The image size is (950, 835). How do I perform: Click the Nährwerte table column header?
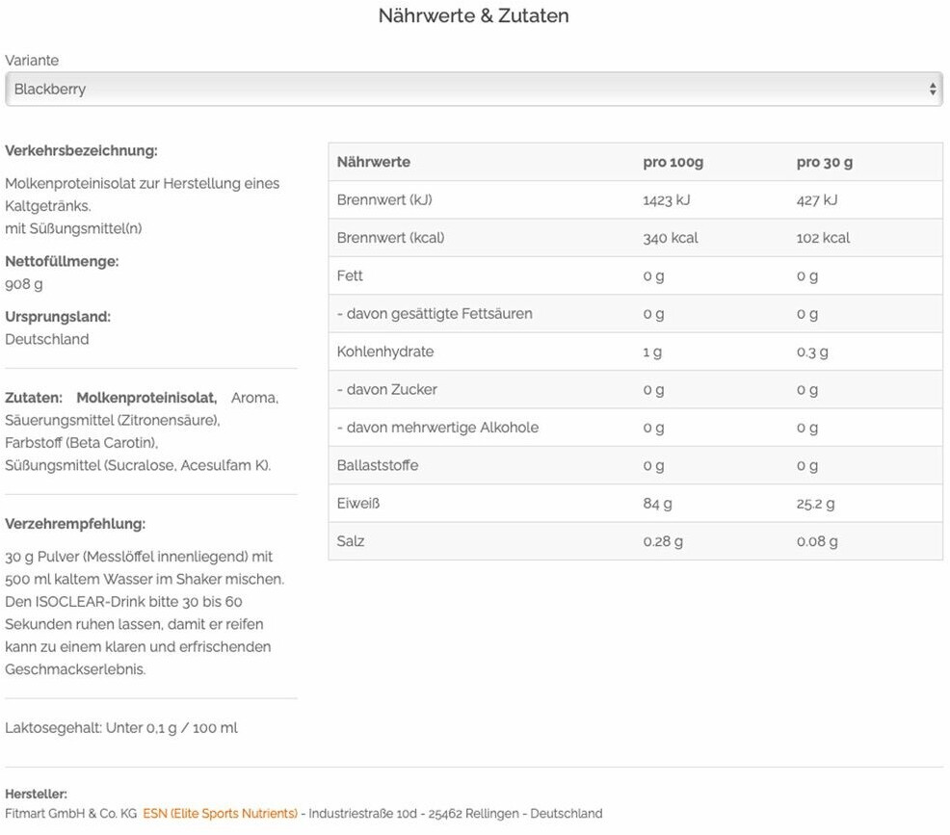pyautogui.click(x=374, y=162)
